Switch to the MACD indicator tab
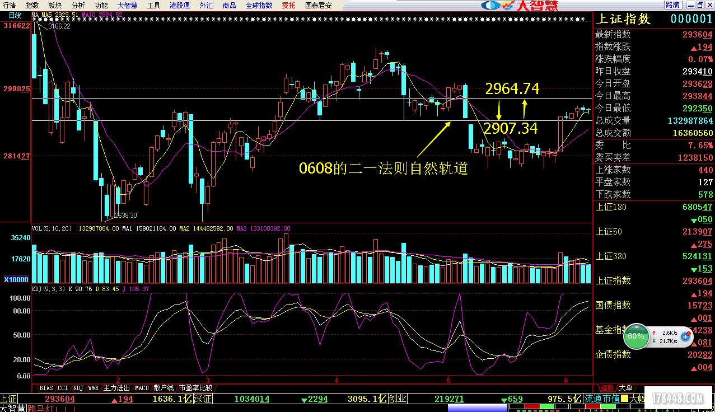 [x=142, y=387]
